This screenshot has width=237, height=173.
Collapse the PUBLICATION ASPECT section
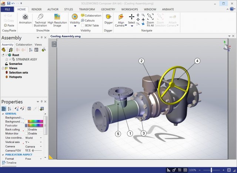3,154
